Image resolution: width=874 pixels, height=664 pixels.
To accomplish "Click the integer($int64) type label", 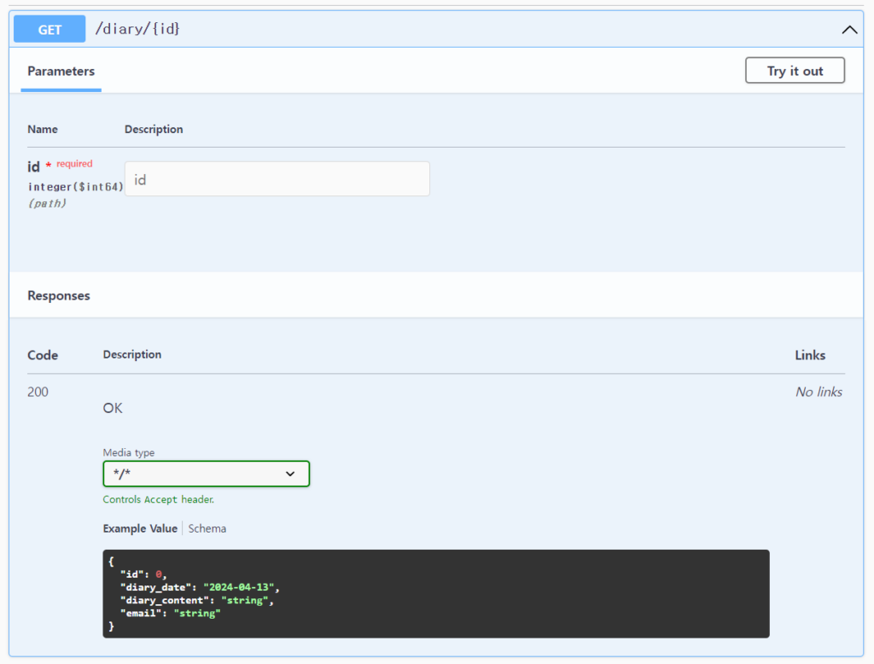I will coord(76,187).
